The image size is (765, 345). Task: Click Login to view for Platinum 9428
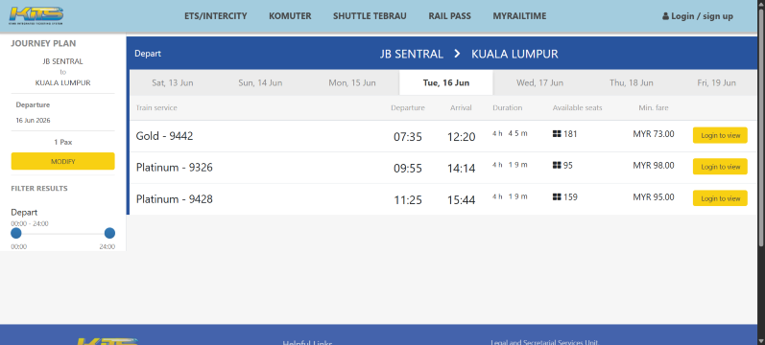(x=720, y=198)
